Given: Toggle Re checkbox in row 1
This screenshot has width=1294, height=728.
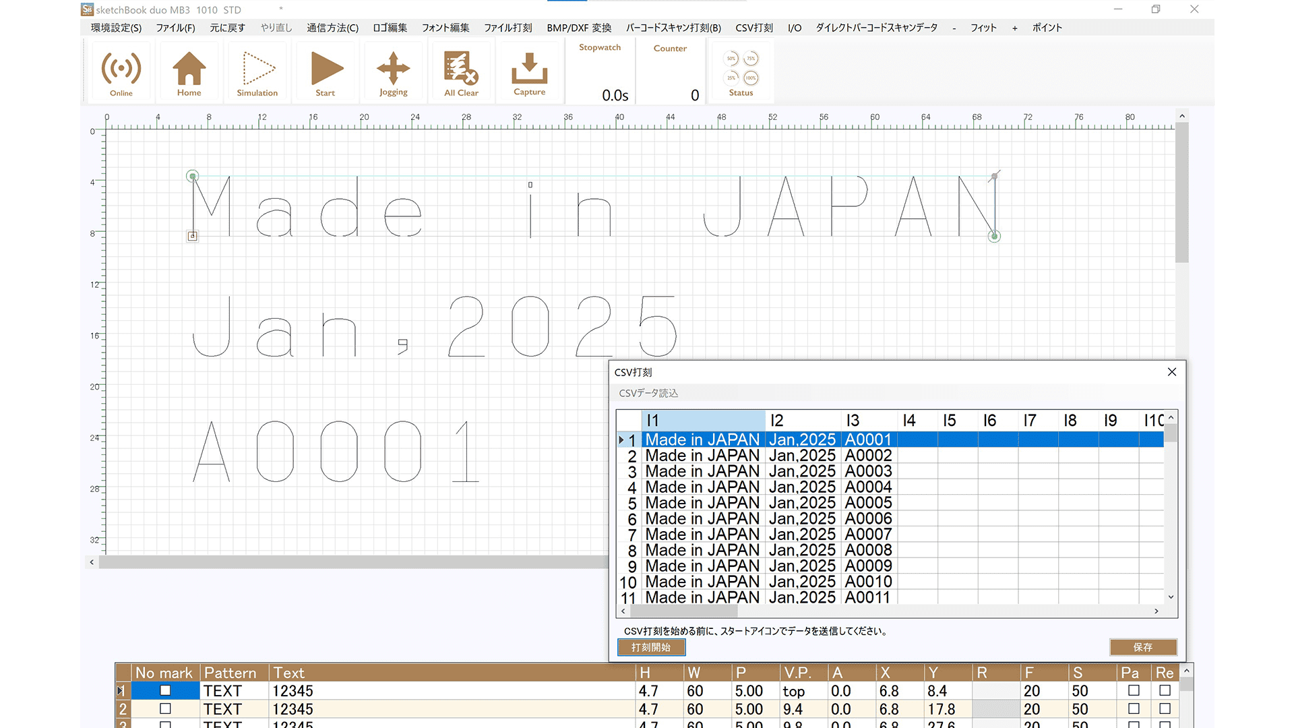Looking at the screenshot, I should (x=1165, y=690).
